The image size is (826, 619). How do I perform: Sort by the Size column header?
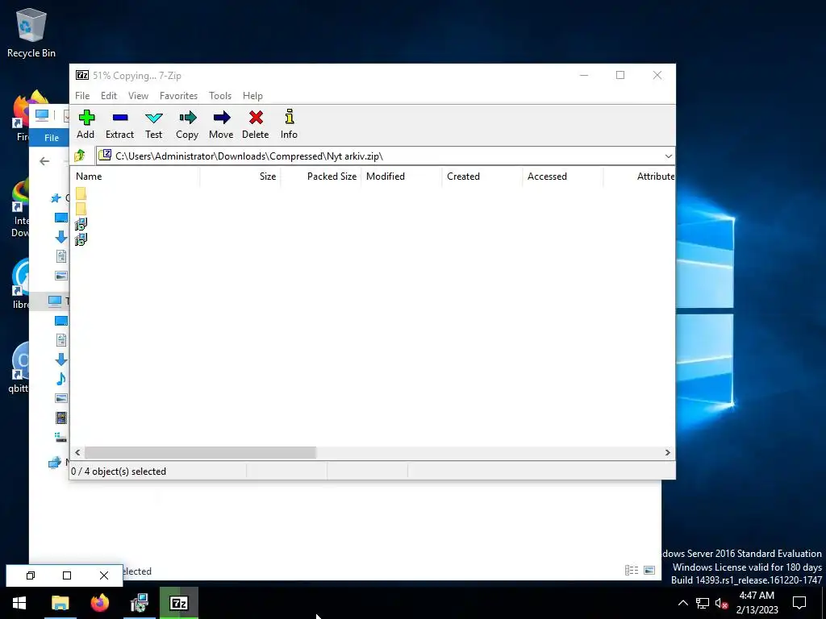[240, 177]
